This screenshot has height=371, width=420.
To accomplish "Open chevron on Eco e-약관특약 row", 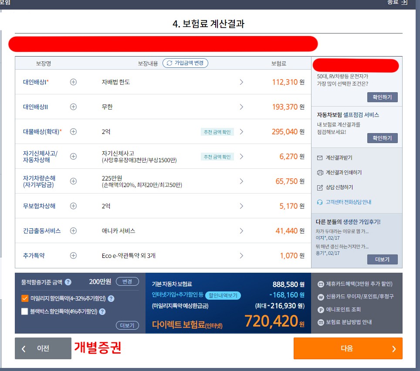I will [241, 256].
